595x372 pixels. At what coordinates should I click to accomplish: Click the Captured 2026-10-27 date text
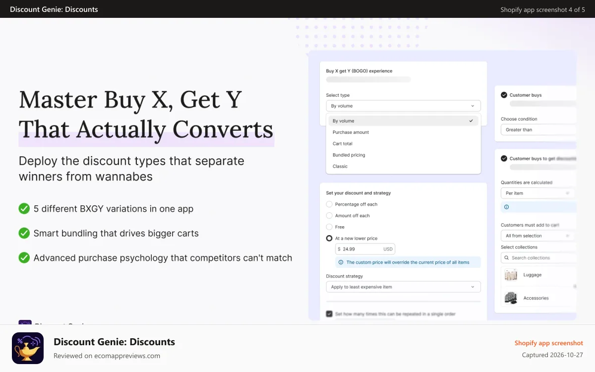552,355
